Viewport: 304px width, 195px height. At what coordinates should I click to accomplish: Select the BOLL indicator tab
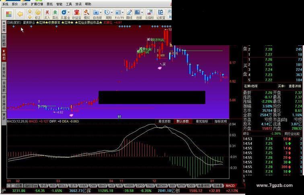pyautogui.click(x=62, y=186)
